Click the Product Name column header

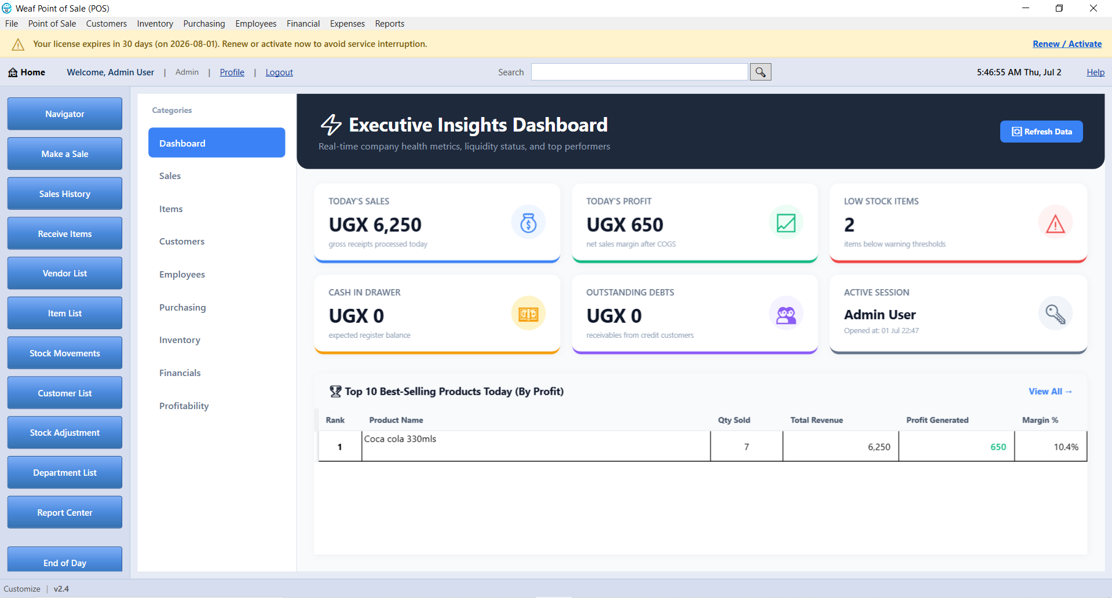(396, 420)
